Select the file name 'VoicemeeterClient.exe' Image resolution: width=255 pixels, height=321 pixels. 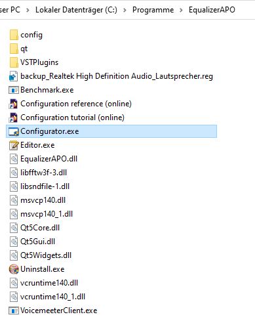pos(59,310)
